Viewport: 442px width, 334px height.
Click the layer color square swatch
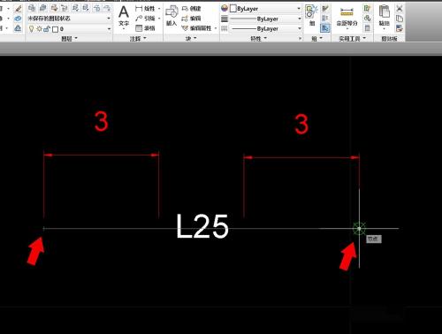pyautogui.click(x=55, y=29)
